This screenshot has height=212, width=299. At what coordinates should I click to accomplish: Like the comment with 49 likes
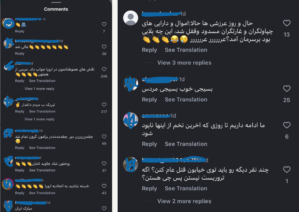(x=104, y=137)
